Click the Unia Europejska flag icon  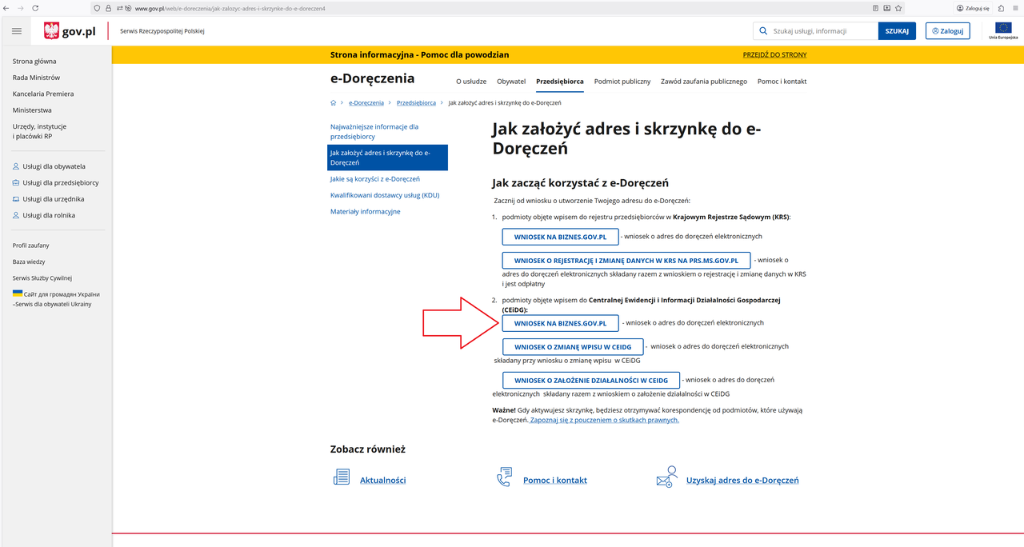tap(1003, 29)
